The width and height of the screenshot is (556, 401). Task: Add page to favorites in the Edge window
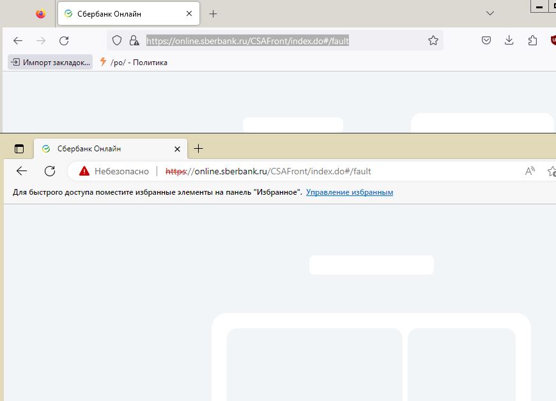click(x=552, y=171)
